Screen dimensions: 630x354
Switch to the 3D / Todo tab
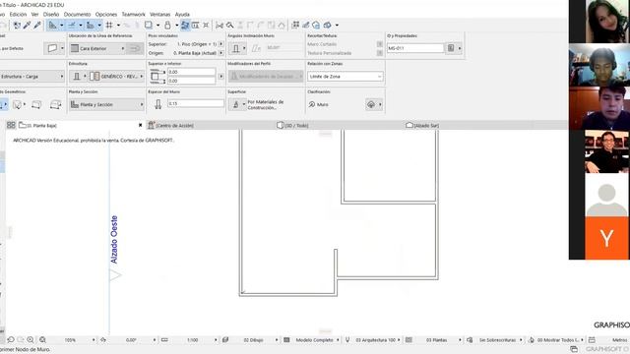(x=292, y=125)
